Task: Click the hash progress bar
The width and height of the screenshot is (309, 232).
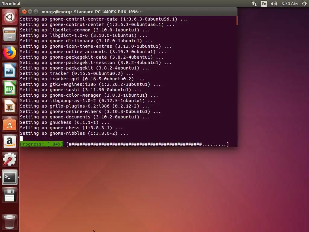Action: tap(147, 144)
